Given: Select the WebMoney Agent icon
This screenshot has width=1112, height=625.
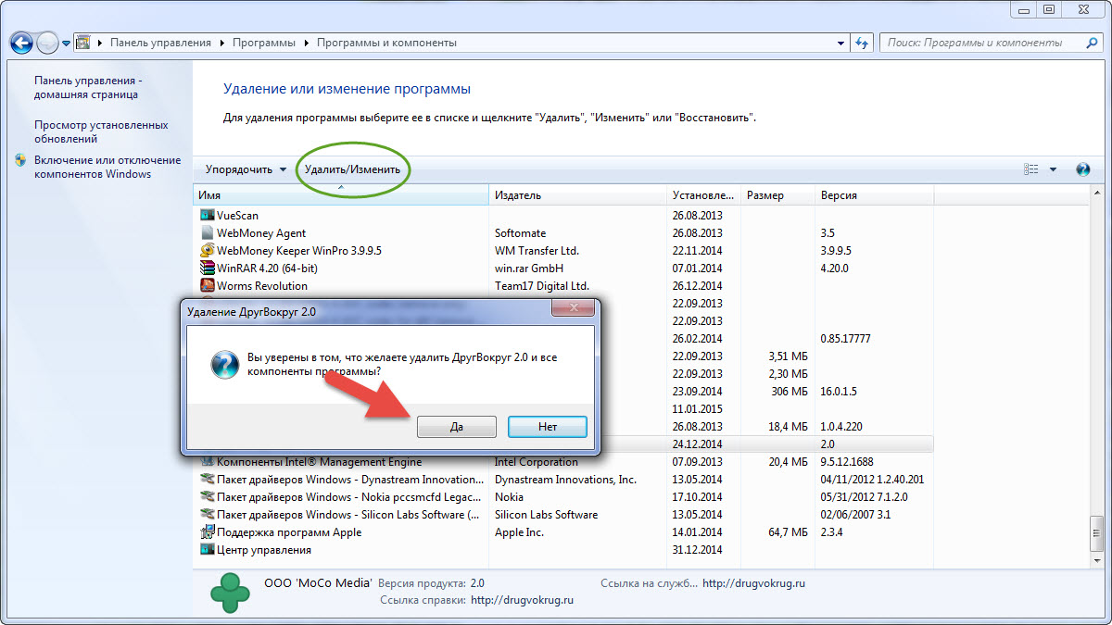Looking at the screenshot, I should pyautogui.click(x=208, y=232).
